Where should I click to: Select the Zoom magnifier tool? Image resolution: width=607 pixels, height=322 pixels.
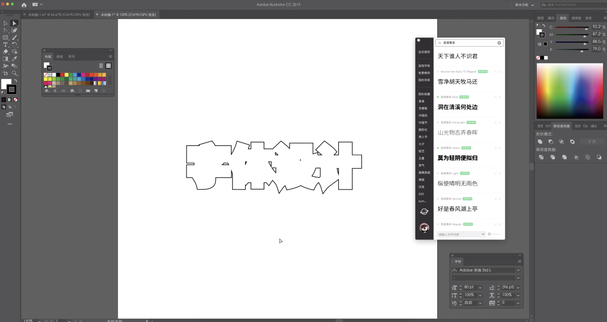(x=15, y=73)
